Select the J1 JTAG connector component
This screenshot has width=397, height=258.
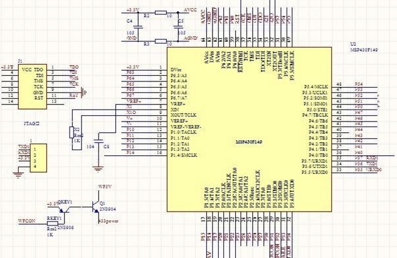coord(33,86)
